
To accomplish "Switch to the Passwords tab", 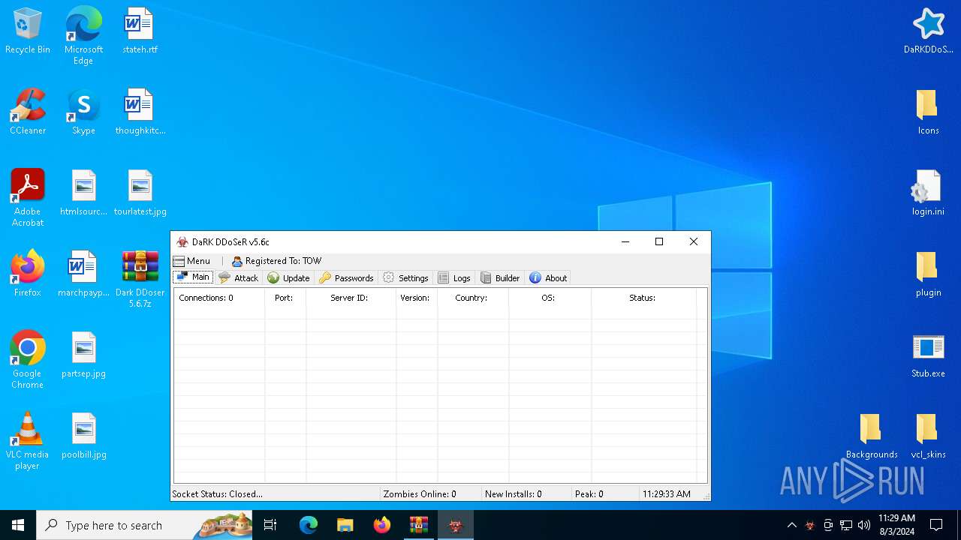I will (x=346, y=277).
